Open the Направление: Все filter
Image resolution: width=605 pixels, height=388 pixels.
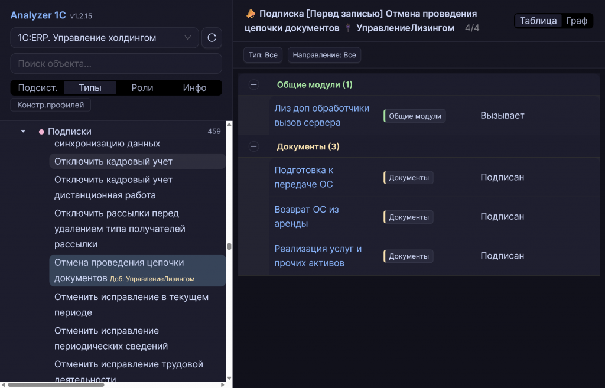pyautogui.click(x=324, y=55)
